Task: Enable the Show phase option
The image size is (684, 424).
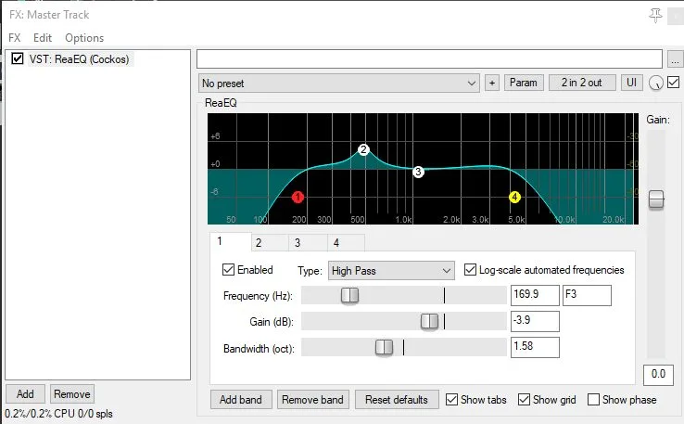Action: (593, 400)
